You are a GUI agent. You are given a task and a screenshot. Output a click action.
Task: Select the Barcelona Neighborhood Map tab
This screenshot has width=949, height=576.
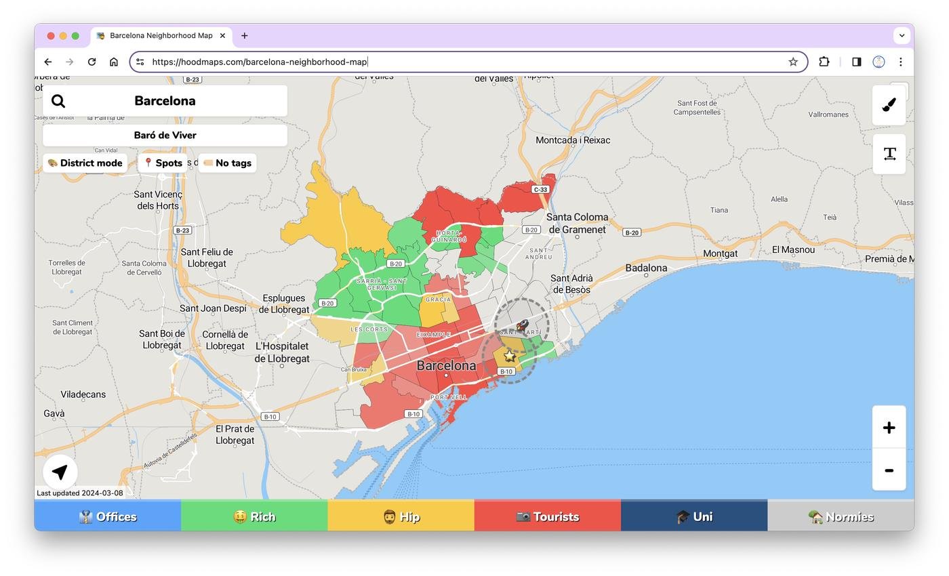(161, 35)
